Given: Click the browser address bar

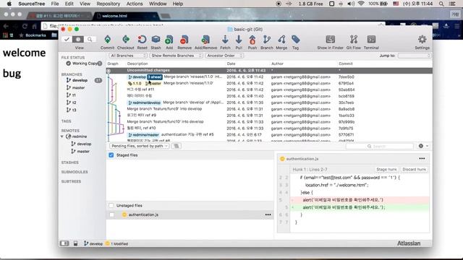Looking at the screenshot, I should pos(213,26).
